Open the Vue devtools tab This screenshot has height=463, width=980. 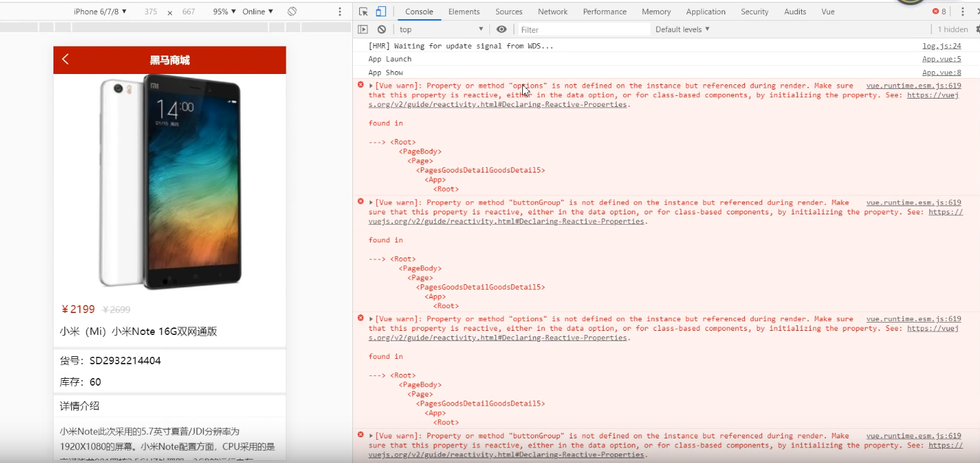click(828, 12)
